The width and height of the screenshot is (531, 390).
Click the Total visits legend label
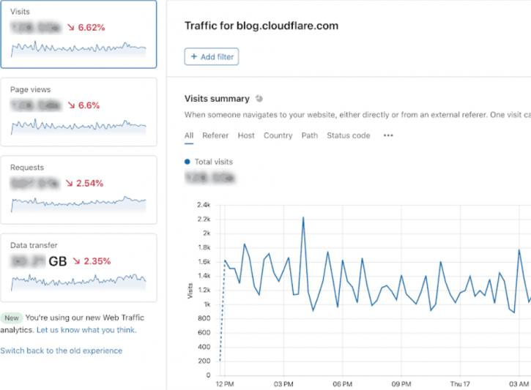pyautogui.click(x=214, y=162)
